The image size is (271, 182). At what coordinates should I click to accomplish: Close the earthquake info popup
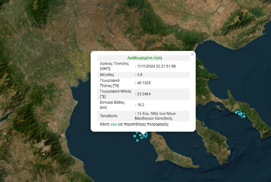point(192,55)
